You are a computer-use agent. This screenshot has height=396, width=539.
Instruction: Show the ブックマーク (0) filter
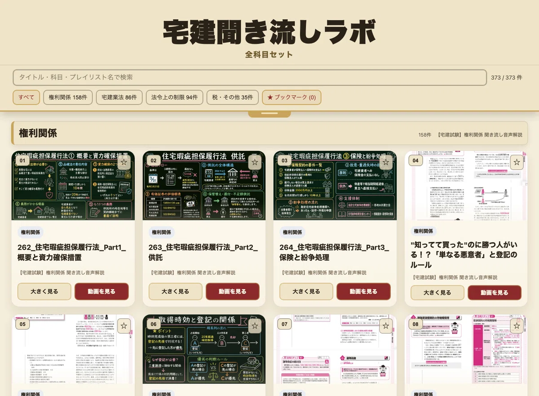[x=292, y=97]
